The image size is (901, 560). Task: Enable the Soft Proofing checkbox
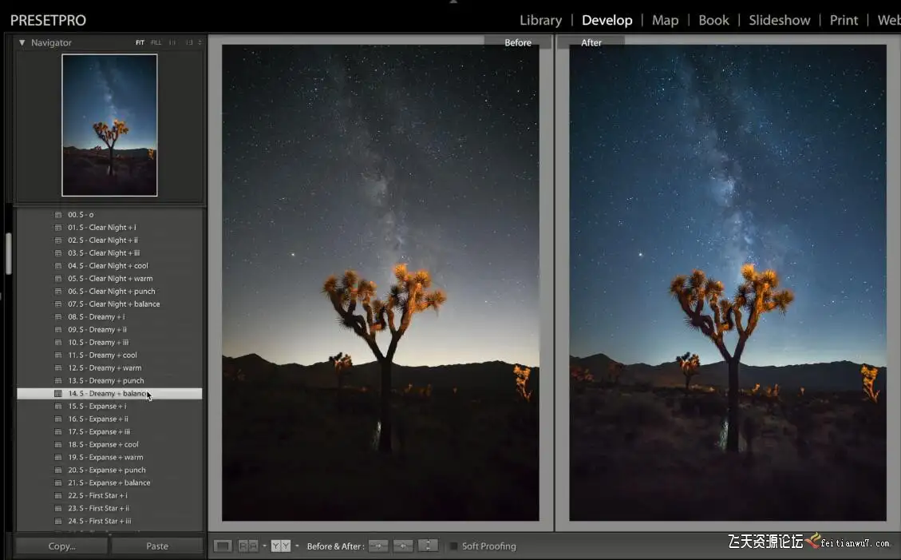[x=453, y=546]
